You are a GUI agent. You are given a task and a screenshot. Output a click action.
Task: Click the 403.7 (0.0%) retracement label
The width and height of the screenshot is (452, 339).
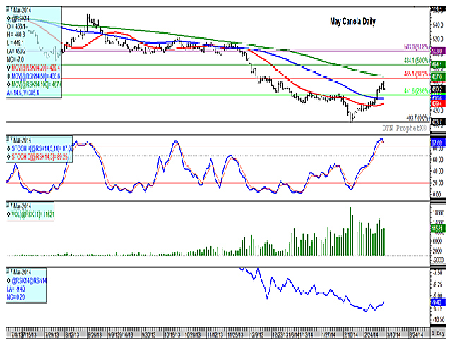[417, 118]
